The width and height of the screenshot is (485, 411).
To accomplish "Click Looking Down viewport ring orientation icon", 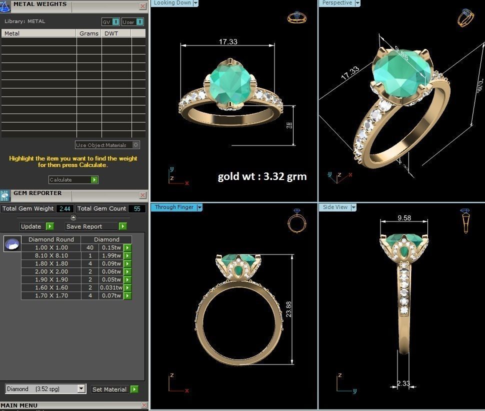I will click(x=297, y=17).
